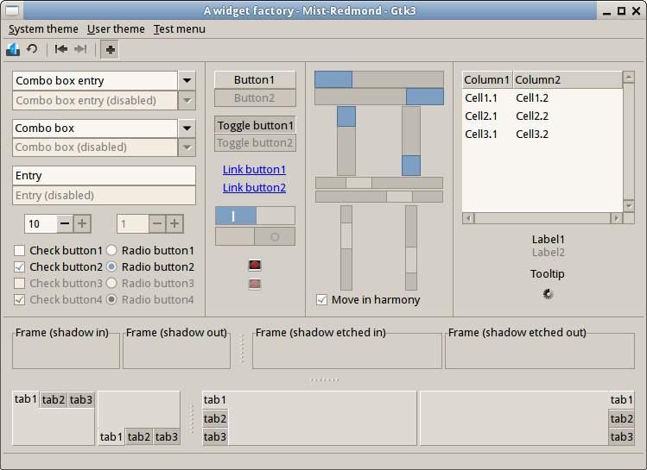Click the Combo box entry text field

point(95,81)
